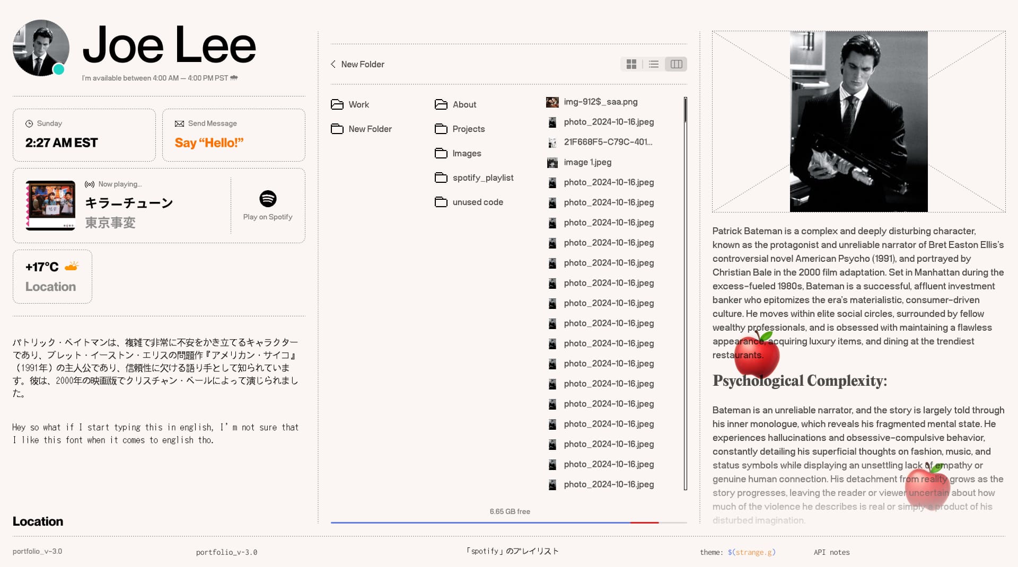Click the weather sun-cloud icon
Screen dimensions: 1018x567
click(72, 266)
